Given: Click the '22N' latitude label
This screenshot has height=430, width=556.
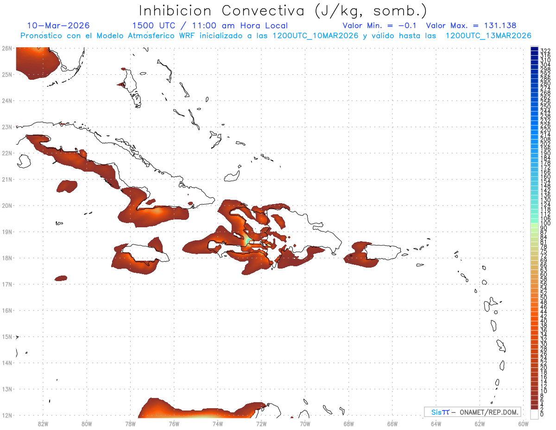Looking at the screenshot, I should tap(6, 153).
